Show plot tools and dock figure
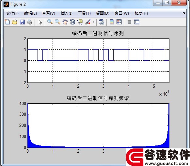The width and height of the screenshot is (190, 166). [137, 22]
